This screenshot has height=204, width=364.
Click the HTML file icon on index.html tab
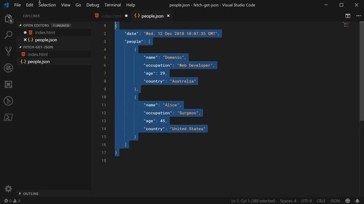pyautogui.click(x=97, y=16)
